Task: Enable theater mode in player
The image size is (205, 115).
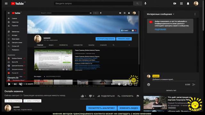Action: 130,84
